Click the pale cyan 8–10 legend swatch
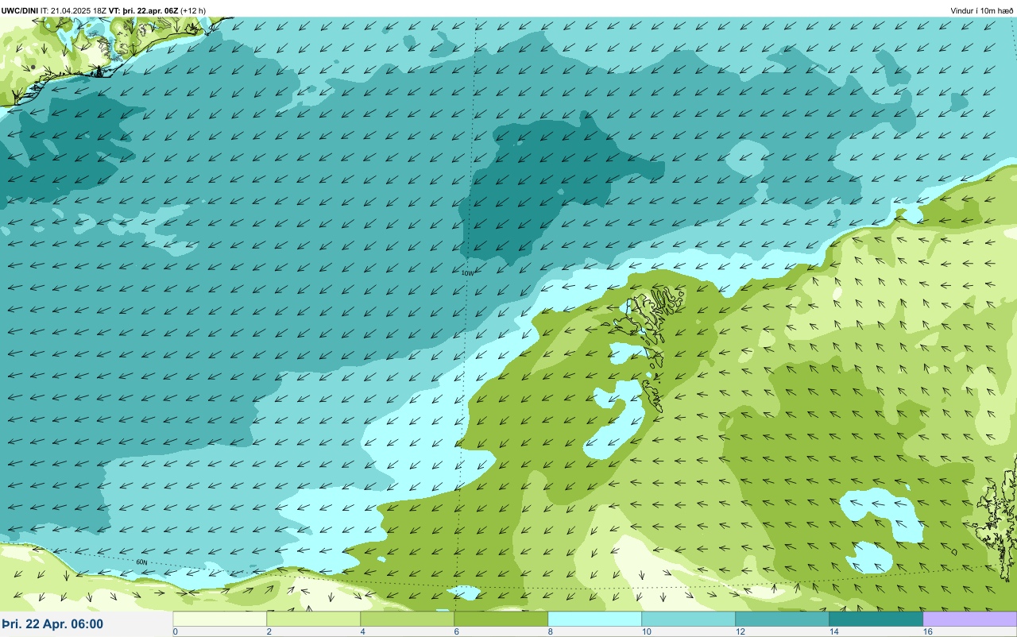 click(x=595, y=619)
